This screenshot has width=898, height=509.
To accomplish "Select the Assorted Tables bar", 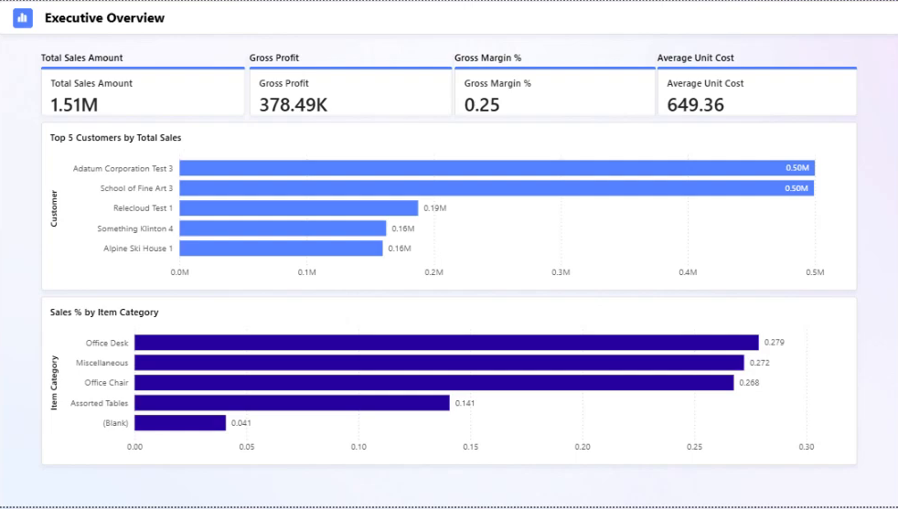I will point(292,403).
